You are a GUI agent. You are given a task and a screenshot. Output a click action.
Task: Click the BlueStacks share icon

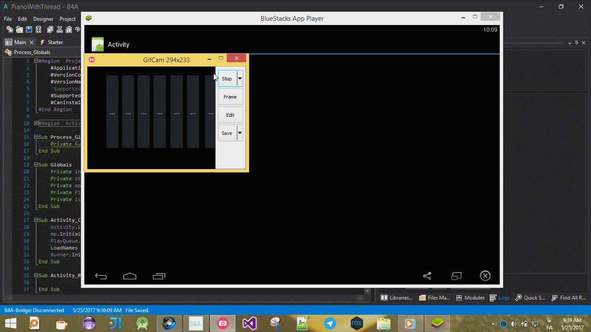click(427, 276)
